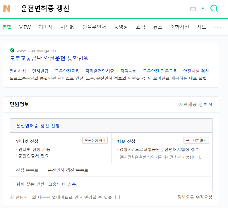Image resolution: width=228 pixels, height=208 pixels.
Task: Click the description starting 도로교통공단의 통합민원 서비스로
Action: pos(108,78)
